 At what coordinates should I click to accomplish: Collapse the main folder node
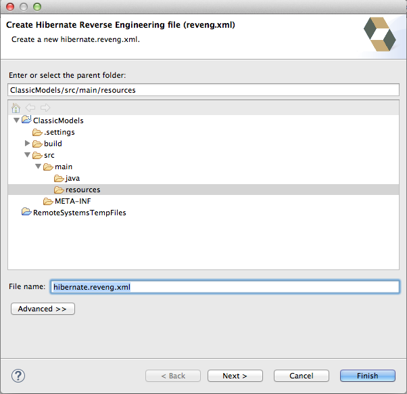coord(38,167)
